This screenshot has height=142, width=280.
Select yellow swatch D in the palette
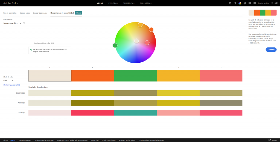click(178, 76)
